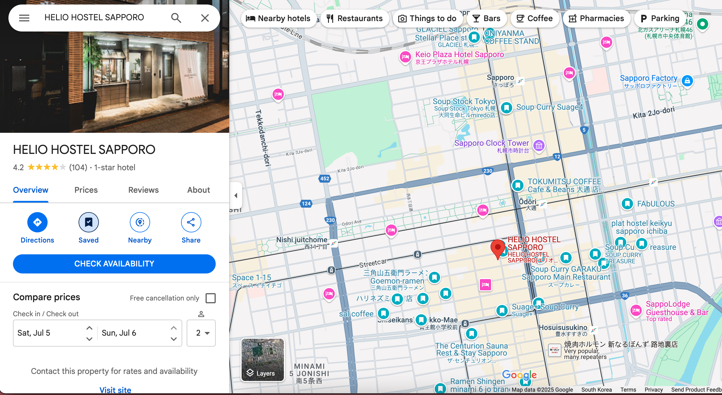The image size is (722, 395).
Task: Decrease check-in date with down arrow
Action: [x=89, y=339]
